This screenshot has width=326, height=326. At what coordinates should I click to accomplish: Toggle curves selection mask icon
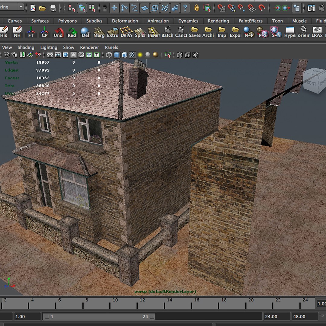135,8
